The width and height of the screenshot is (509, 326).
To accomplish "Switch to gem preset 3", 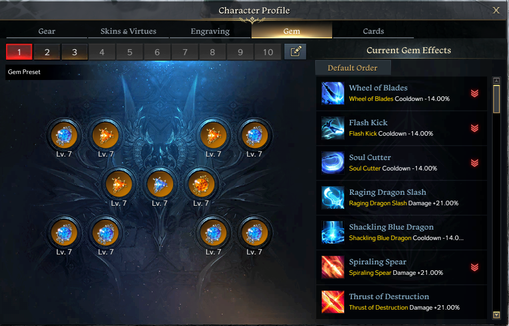I will (75, 52).
